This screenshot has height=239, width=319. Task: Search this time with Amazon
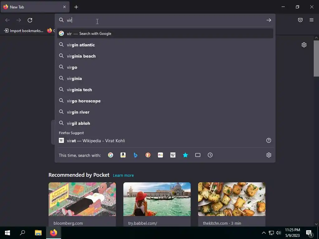[x=123, y=155]
